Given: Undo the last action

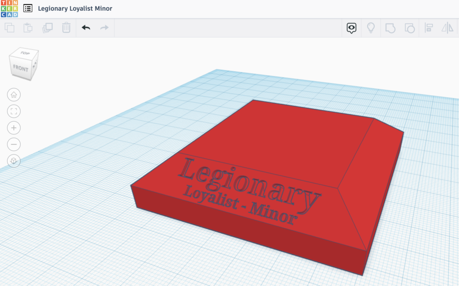Looking at the screenshot, I should 86,28.
